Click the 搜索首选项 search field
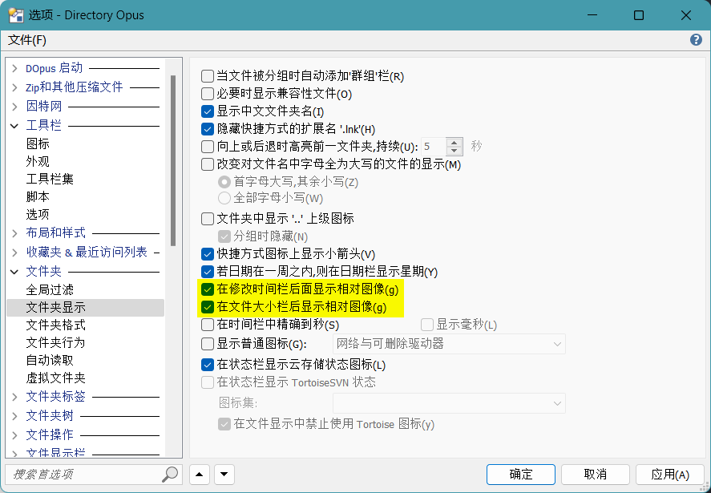The width and height of the screenshot is (711, 493). click(86, 475)
